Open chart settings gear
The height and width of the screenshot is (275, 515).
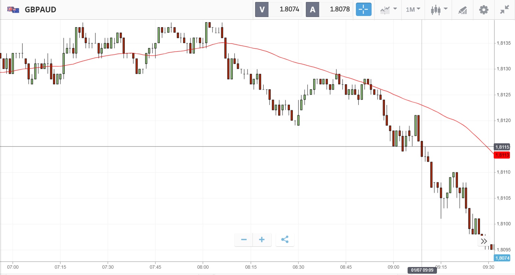pyautogui.click(x=484, y=10)
